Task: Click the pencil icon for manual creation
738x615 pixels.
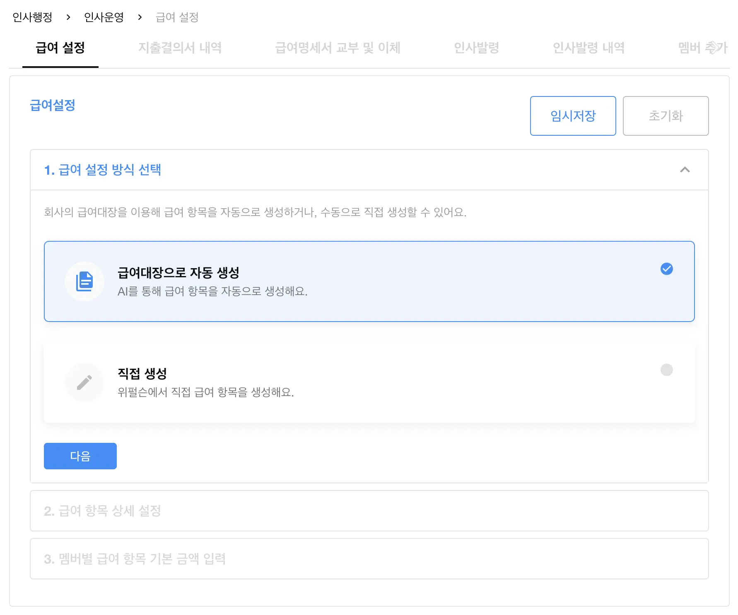Action: [84, 382]
